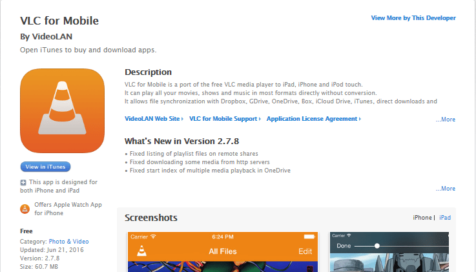The image size is (476, 272).
Task: Open VLC for Mobile Support link
Action: point(225,119)
